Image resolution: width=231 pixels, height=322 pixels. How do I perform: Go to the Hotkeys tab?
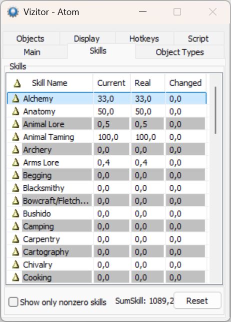pos(144,39)
